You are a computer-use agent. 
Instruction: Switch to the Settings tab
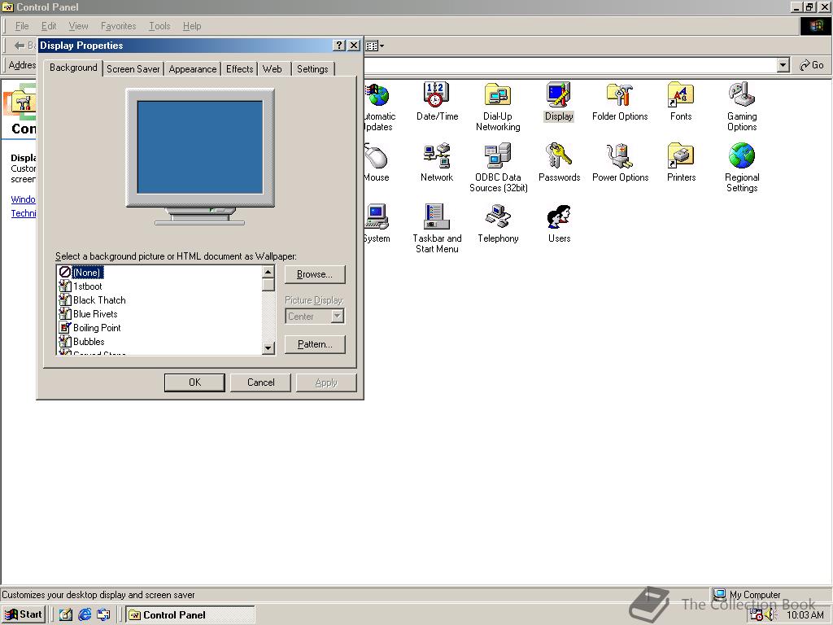(x=312, y=69)
